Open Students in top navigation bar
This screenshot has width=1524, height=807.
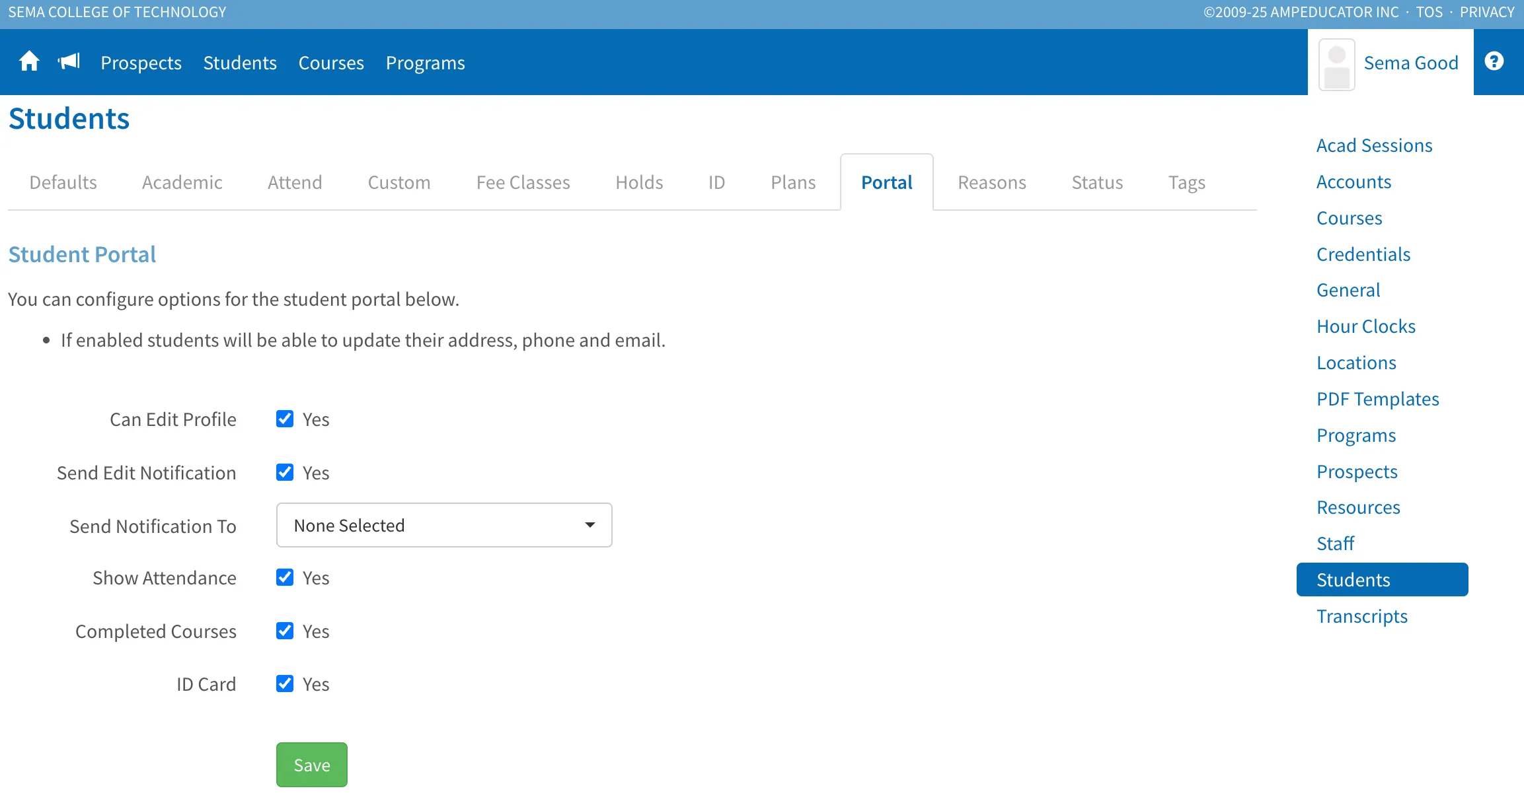(240, 63)
